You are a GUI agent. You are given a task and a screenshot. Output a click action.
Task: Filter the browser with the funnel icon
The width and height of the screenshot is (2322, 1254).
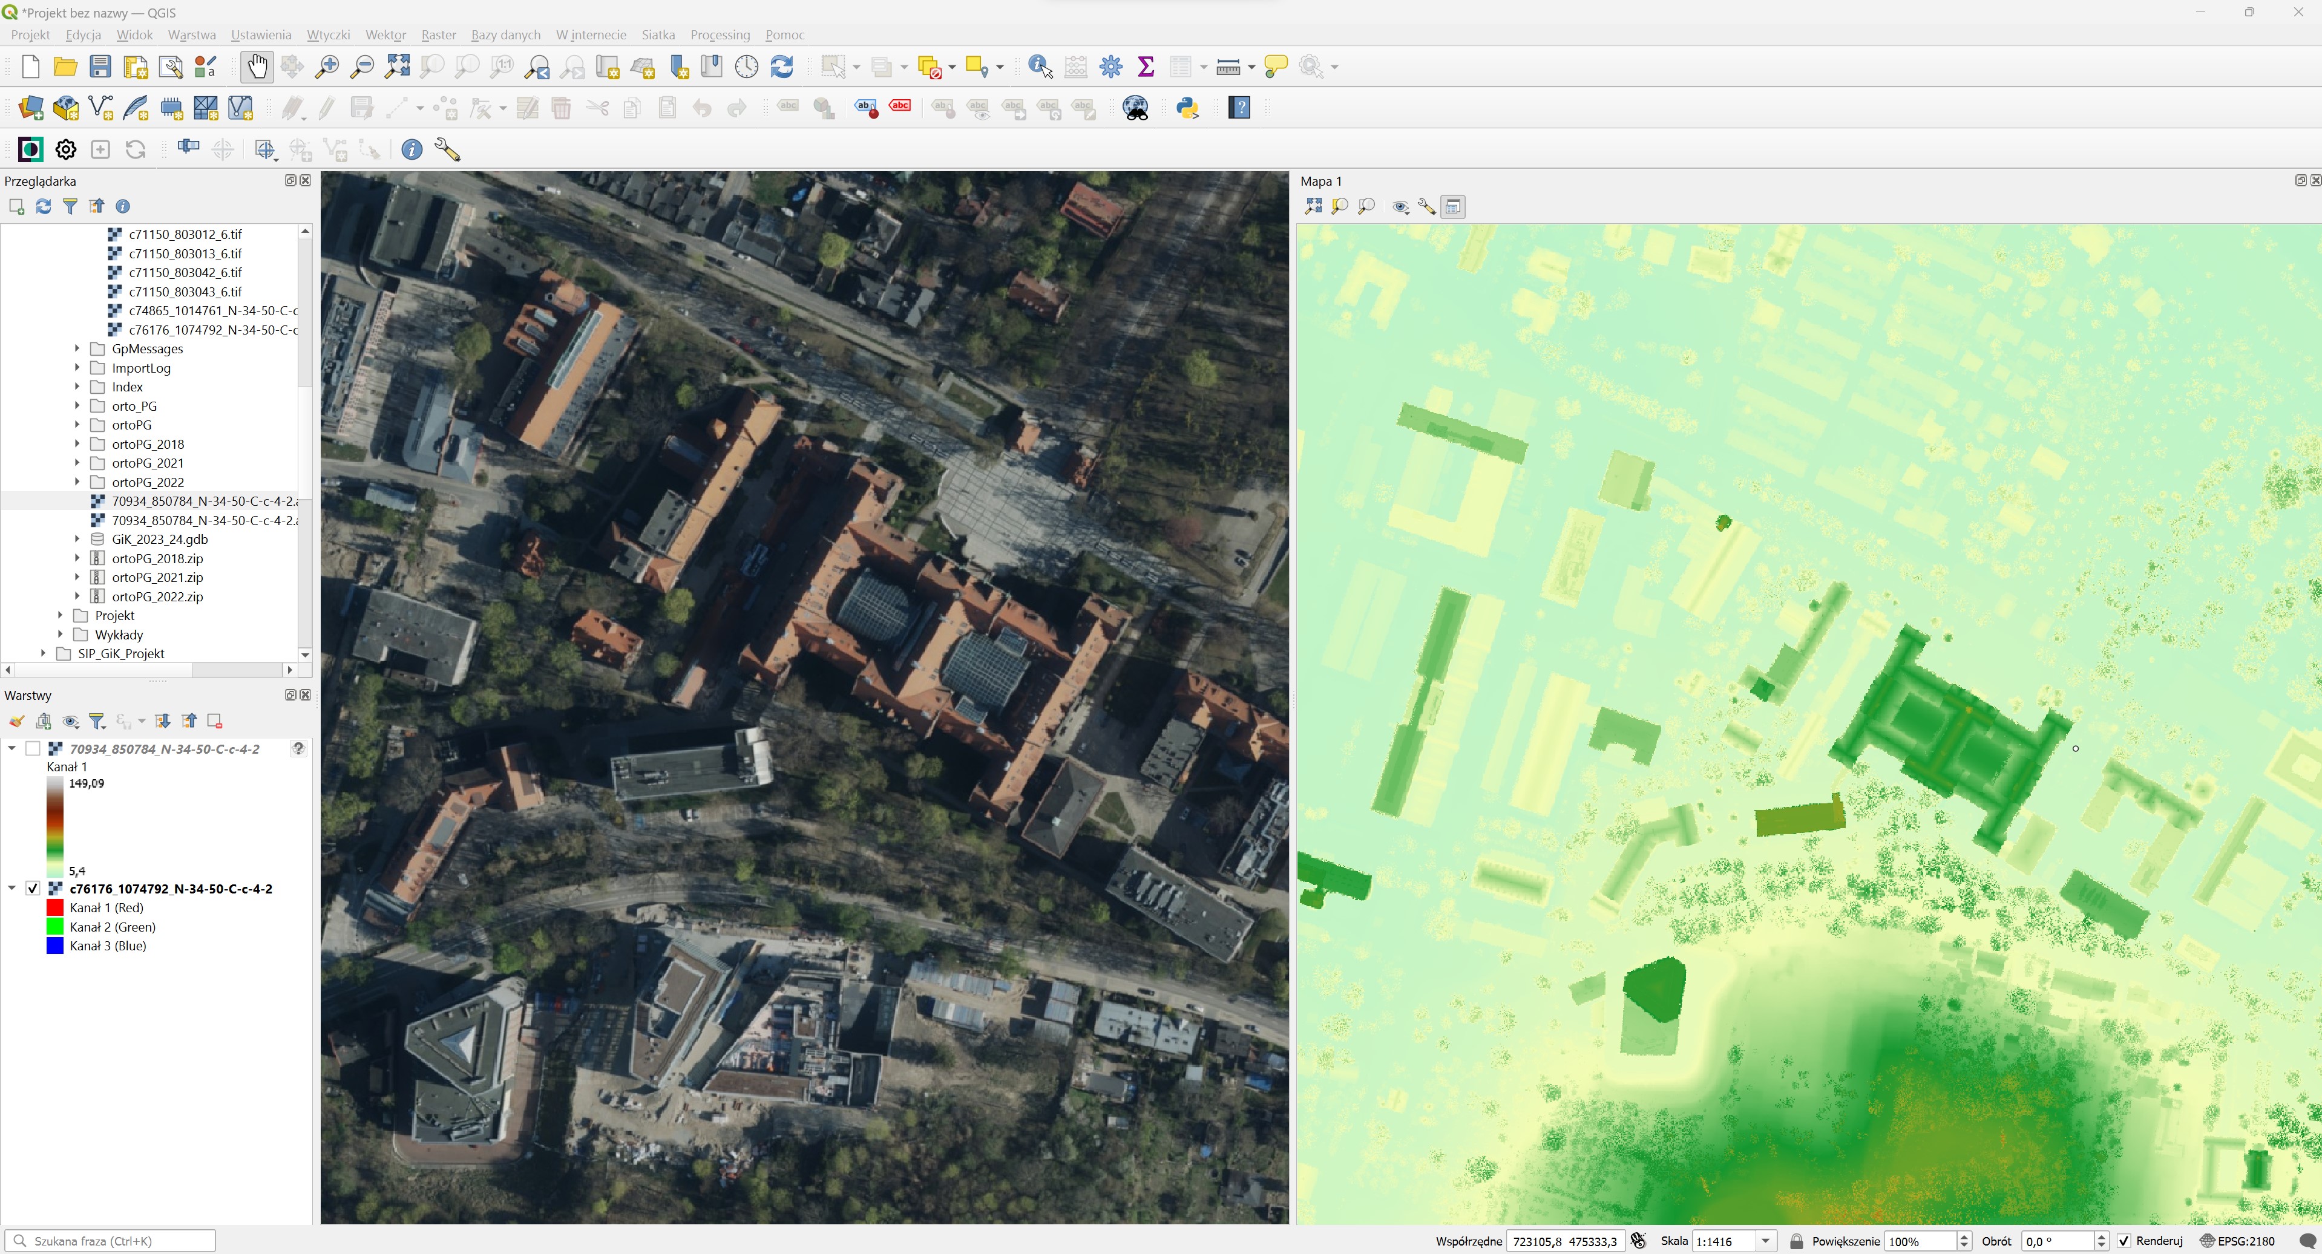(70, 206)
